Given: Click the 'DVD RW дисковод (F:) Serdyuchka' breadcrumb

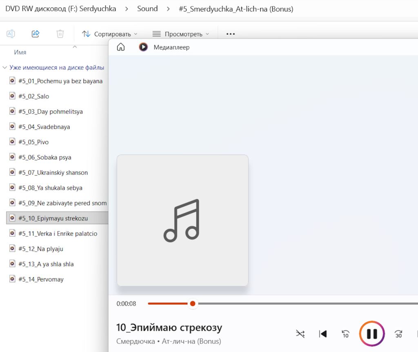Looking at the screenshot, I should [61, 9].
